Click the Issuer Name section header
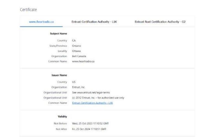Viewport: 221px width, 137px height. coord(59,75)
